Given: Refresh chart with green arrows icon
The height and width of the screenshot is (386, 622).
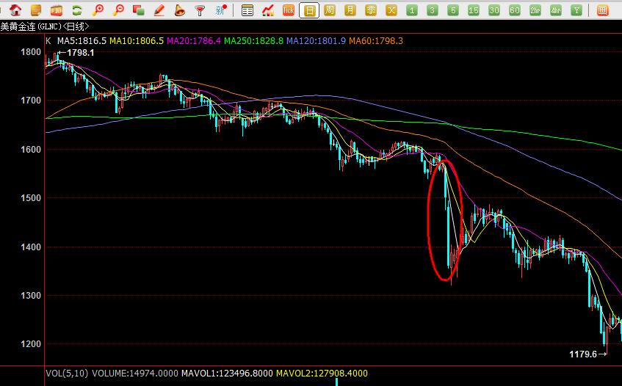Looking at the screenshot, I should [x=77, y=10].
